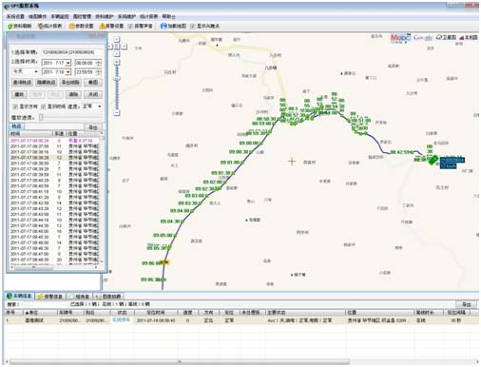Click the playback button in track panel
481x367 pixels.
(x=19, y=94)
